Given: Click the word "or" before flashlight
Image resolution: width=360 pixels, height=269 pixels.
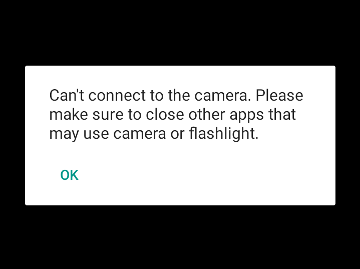Looking at the screenshot, I should point(177,134).
